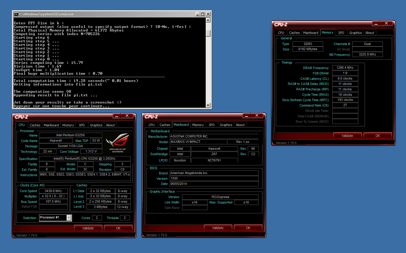Click the Southbridge value Z87

pyautogui.click(x=214, y=154)
